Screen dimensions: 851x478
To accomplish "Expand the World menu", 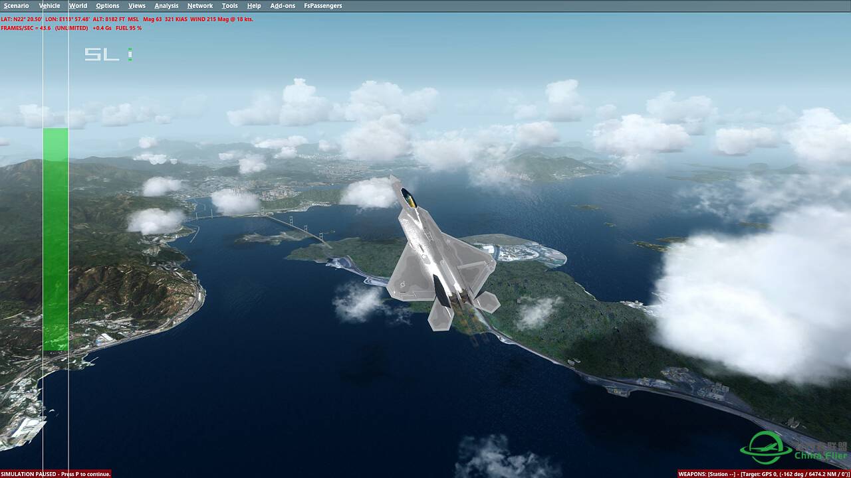I will pyautogui.click(x=78, y=6).
